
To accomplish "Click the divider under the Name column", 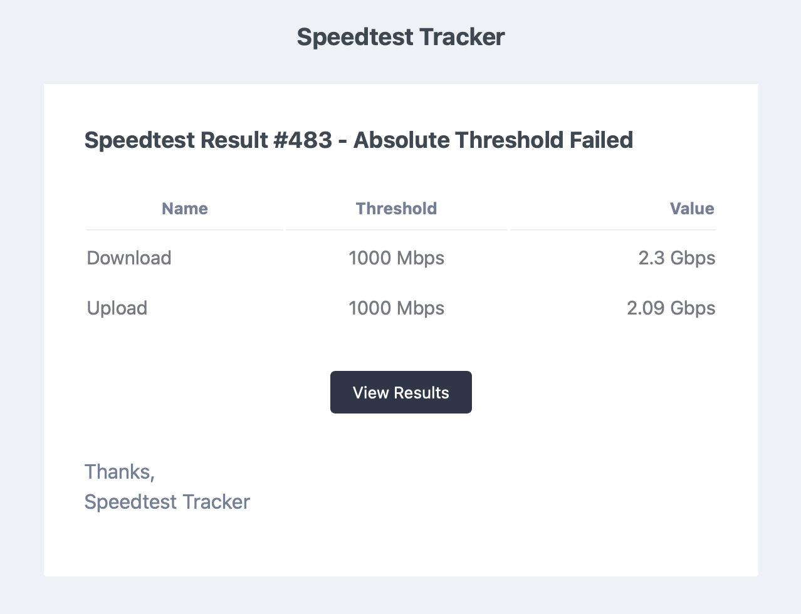I will pyautogui.click(x=184, y=231).
